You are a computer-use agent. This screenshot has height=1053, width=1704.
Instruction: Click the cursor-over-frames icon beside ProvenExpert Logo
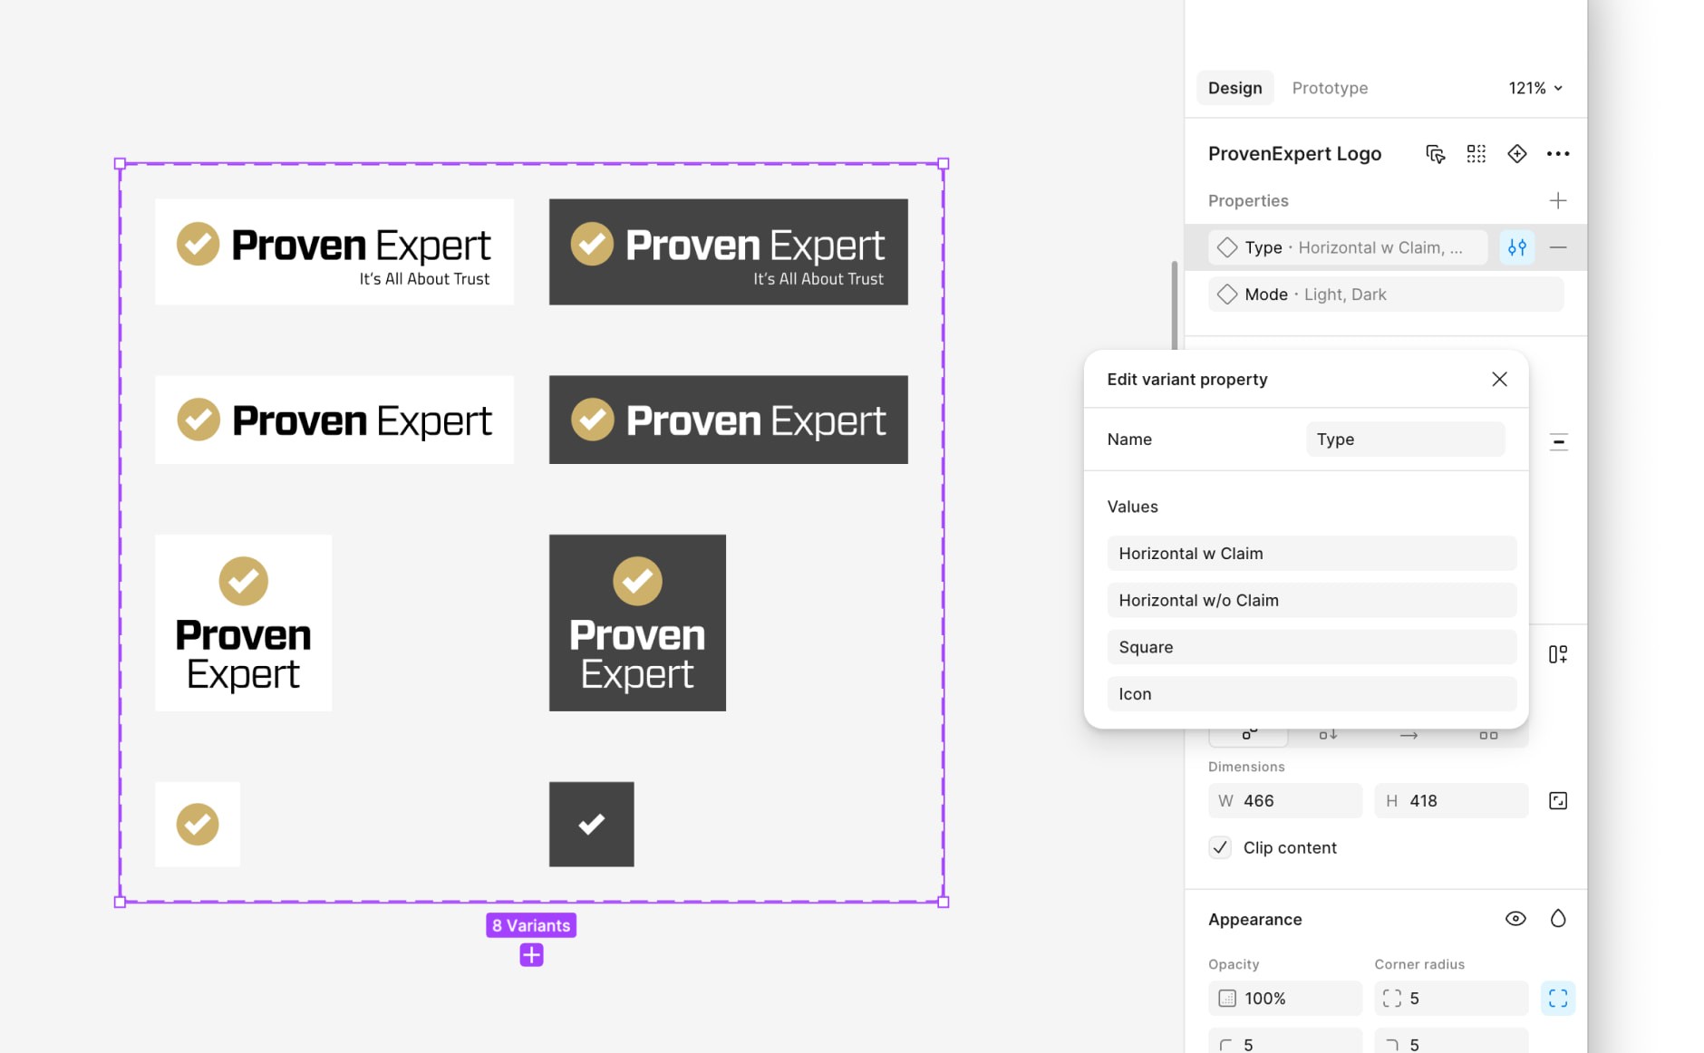pyautogui.click(x=1435, y=154)
